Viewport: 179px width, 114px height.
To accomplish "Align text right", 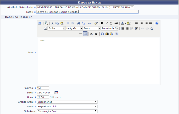I will [146, 23].
